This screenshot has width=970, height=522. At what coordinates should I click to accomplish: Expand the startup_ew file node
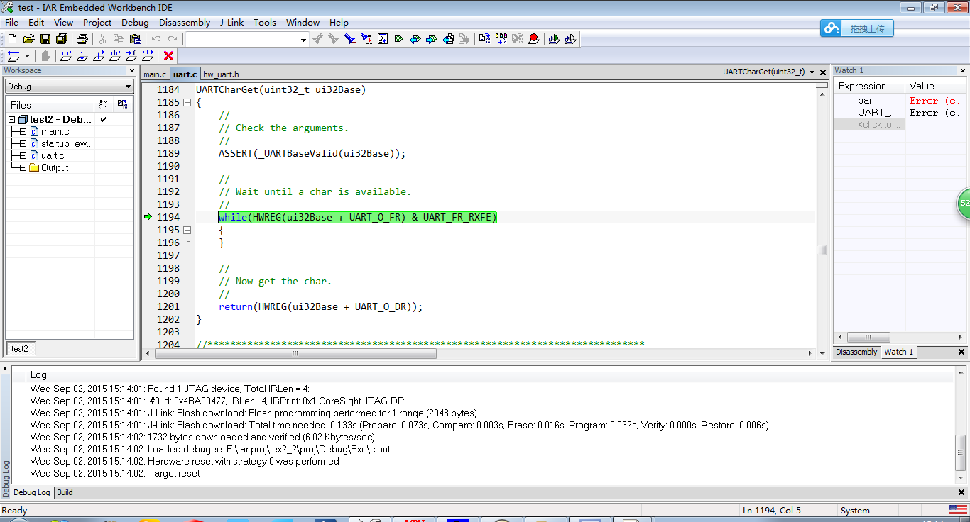pos(23,144)
